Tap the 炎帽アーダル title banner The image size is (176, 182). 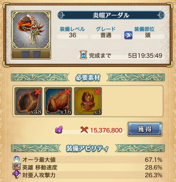pyautogui.click(x=111, y=15)
